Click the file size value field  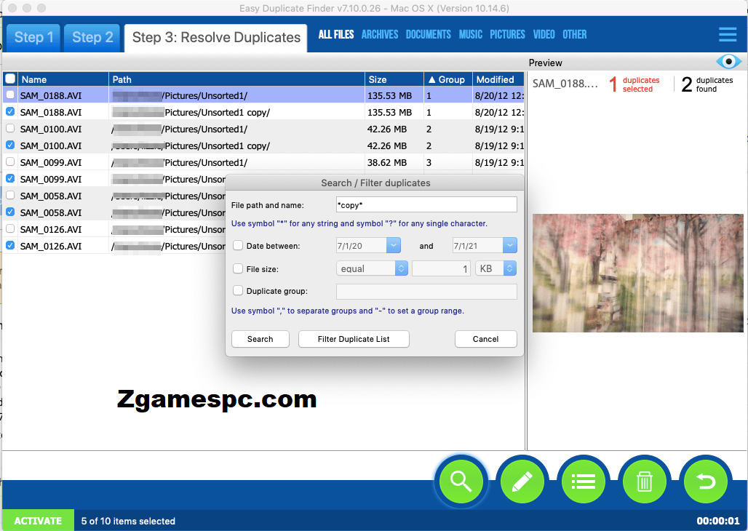(441, 268)
